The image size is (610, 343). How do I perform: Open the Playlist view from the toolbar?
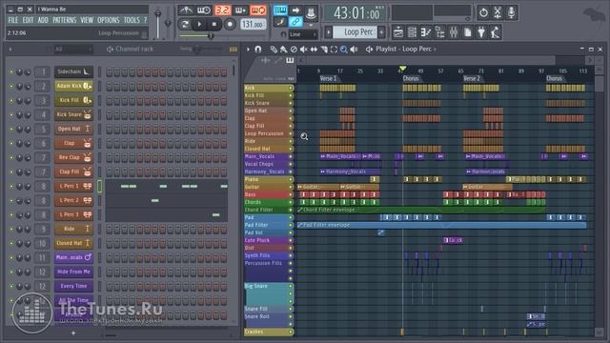[398, 32]
